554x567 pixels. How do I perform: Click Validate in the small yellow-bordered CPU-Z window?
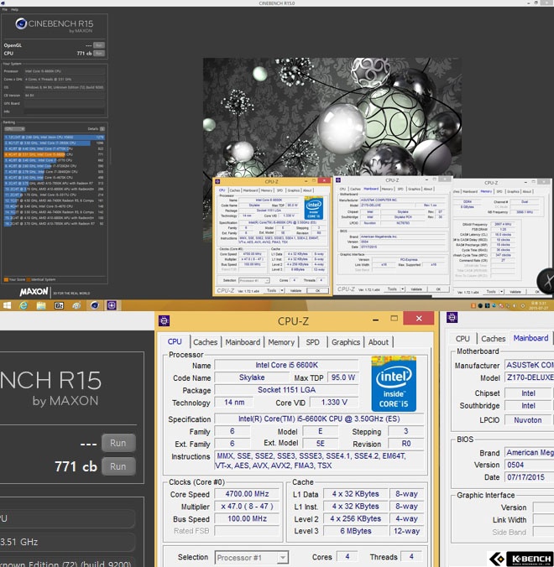click(x=295, y=290)
